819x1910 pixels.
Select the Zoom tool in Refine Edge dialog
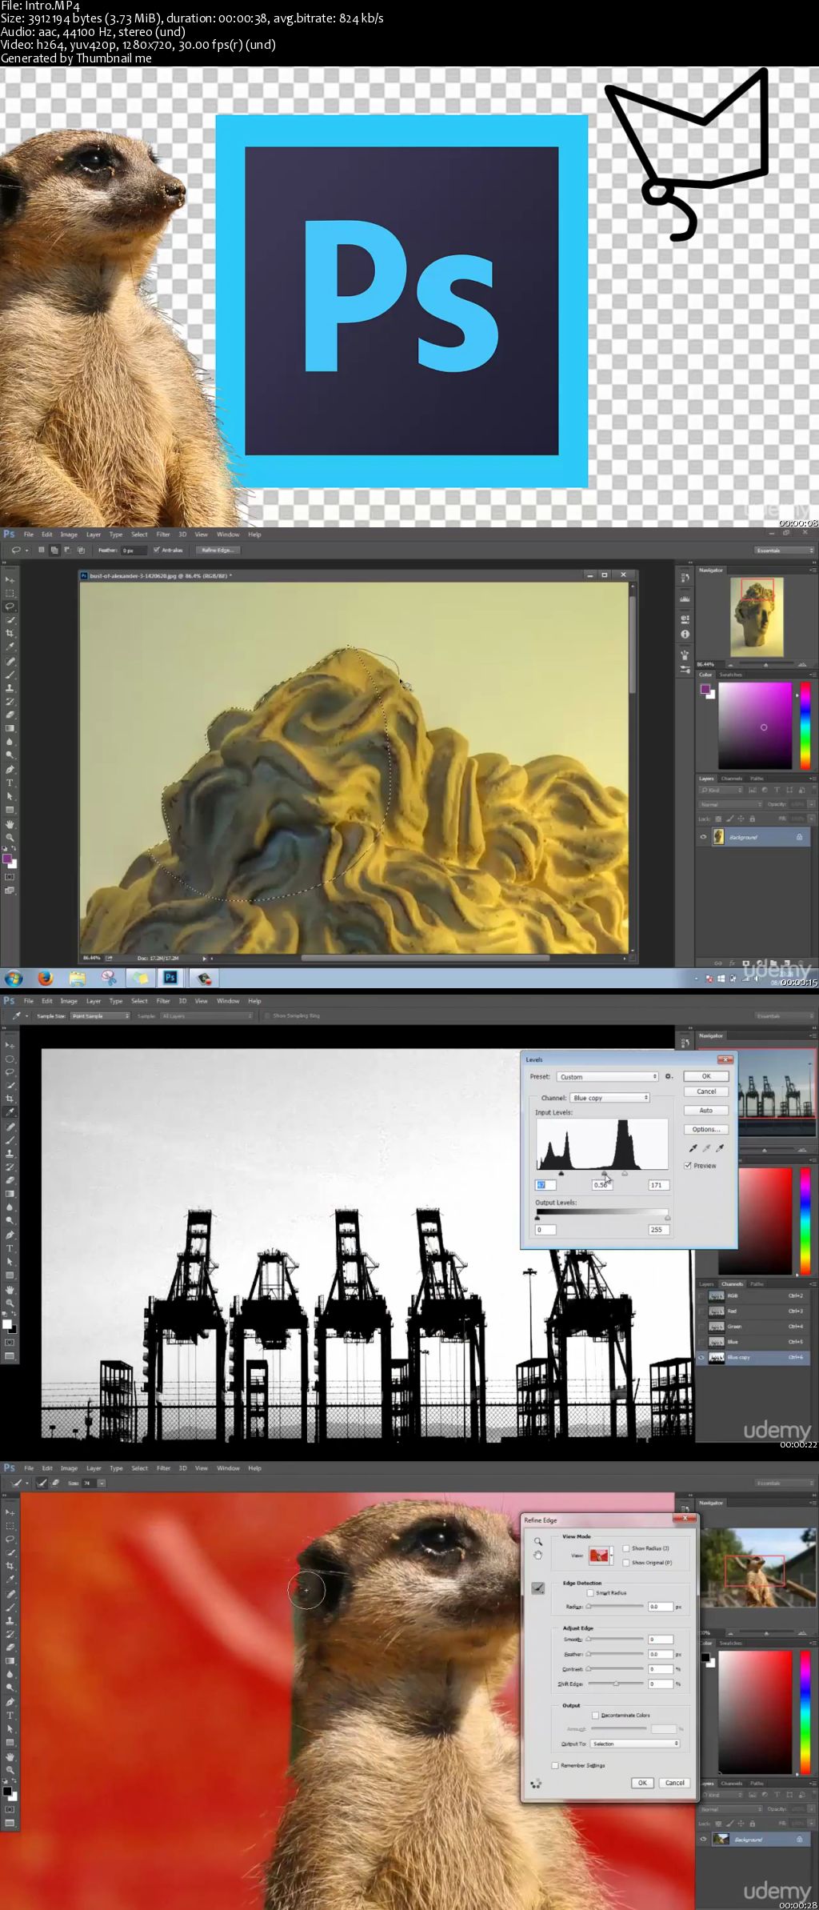pos(538,1542)
